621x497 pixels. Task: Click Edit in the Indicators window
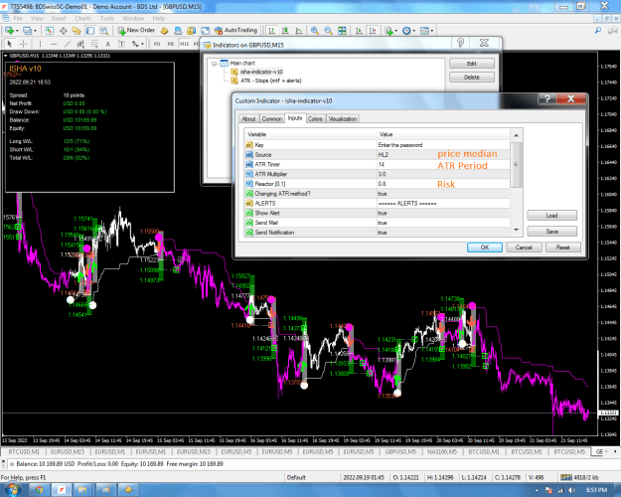472,64
